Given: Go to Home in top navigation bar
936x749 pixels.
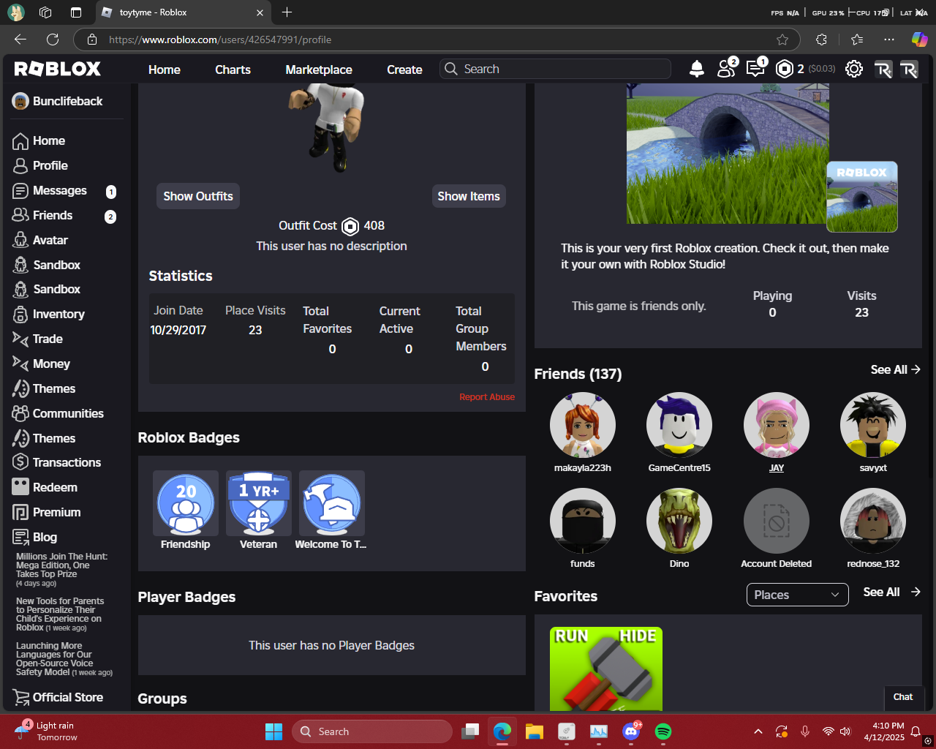Looking at the screenshot, I should coord(165,69).
